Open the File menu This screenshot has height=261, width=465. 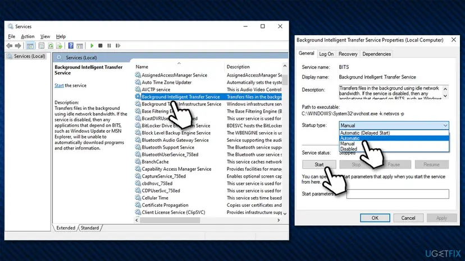click(x=12, y=36)
